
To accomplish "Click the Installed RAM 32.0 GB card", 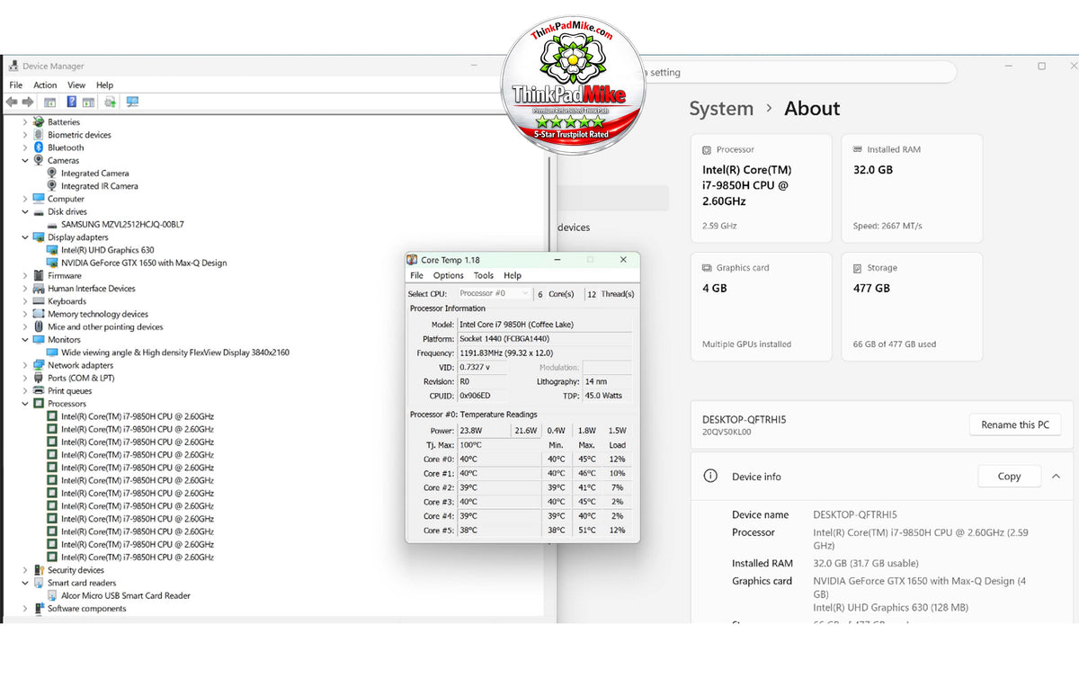I will 912,187.
